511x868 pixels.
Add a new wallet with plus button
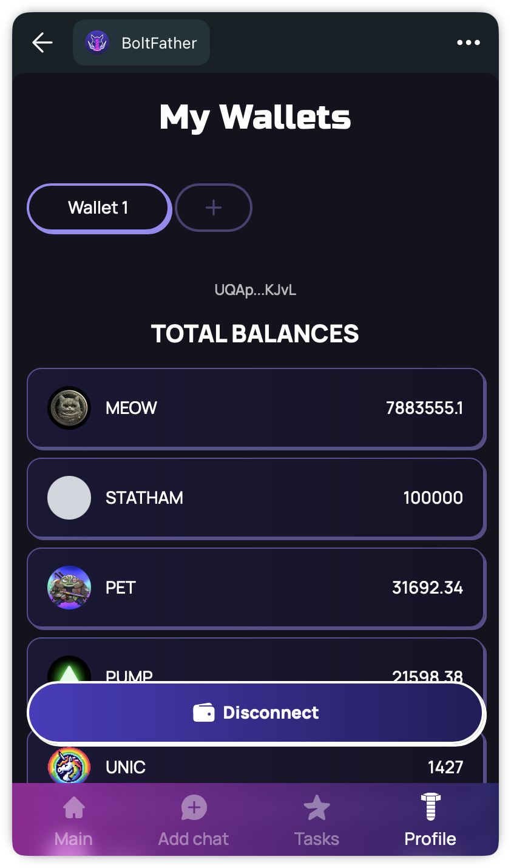coord(214,208)
